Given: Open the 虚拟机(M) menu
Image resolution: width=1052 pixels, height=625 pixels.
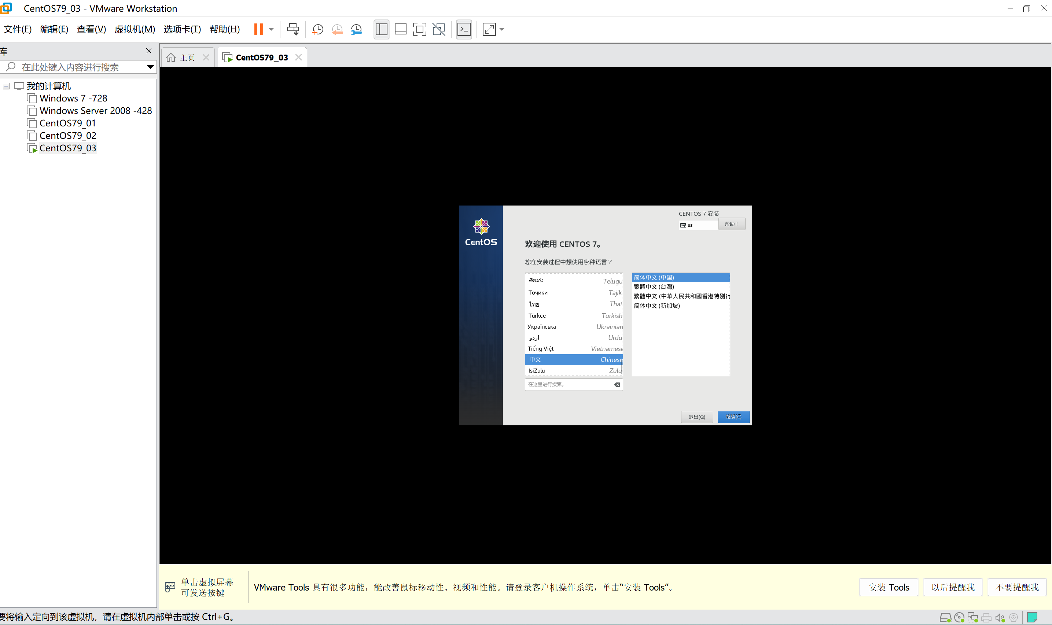Looking at the screenshot, I should click(x=135, y=29).
